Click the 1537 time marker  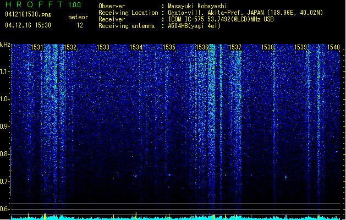(x=235, y=47)
